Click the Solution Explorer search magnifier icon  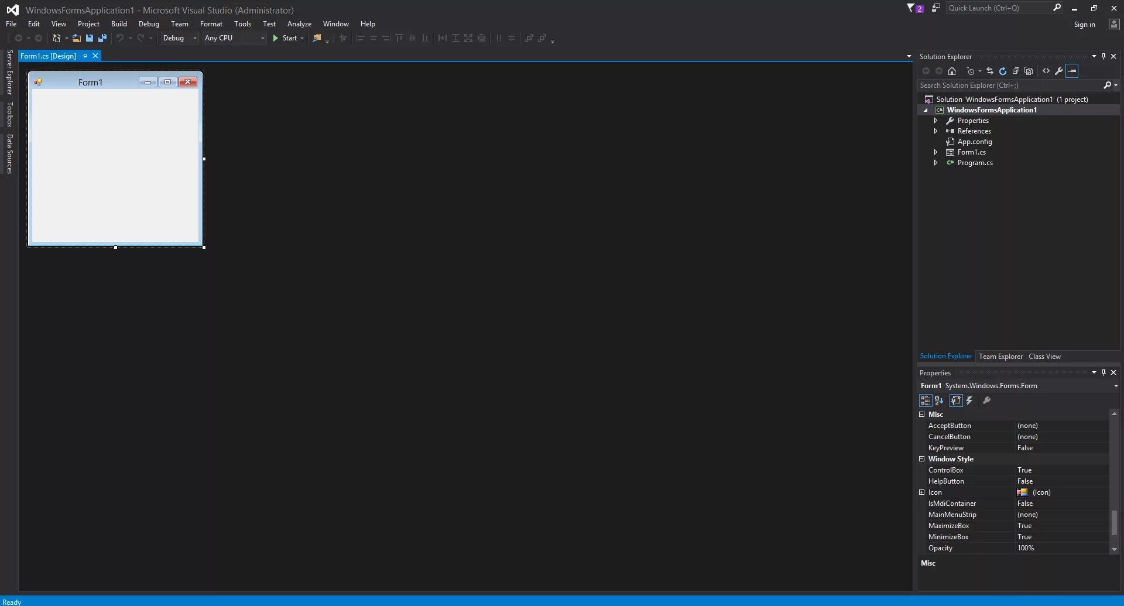(1107, 85)
